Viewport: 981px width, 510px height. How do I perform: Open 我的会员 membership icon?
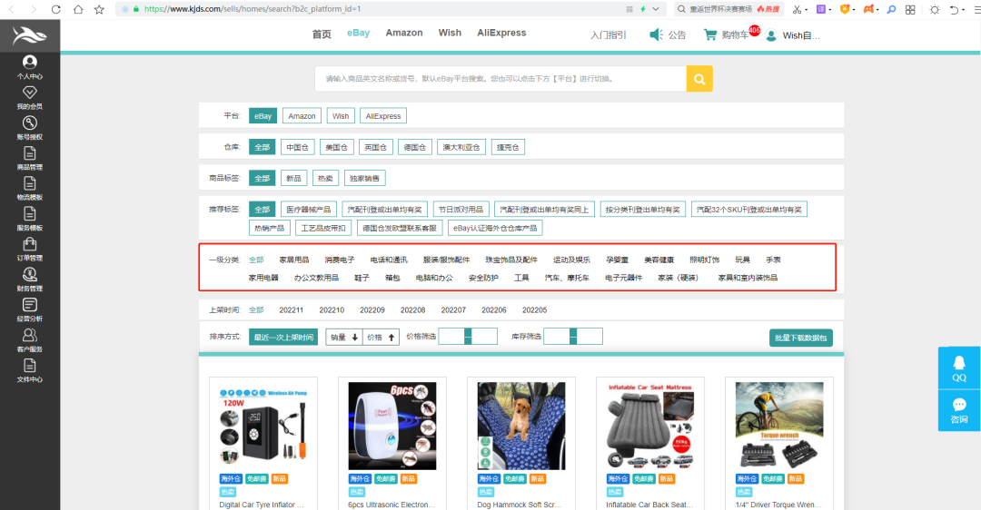click(29, 93)
